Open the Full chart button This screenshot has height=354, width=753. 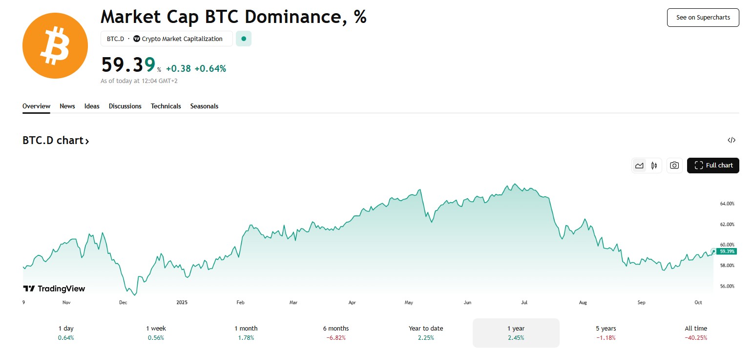pos(713,166)
